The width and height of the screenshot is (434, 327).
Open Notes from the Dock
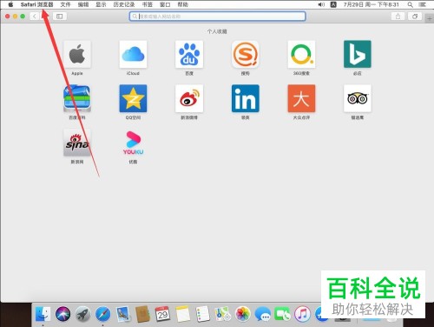point(182,314)
